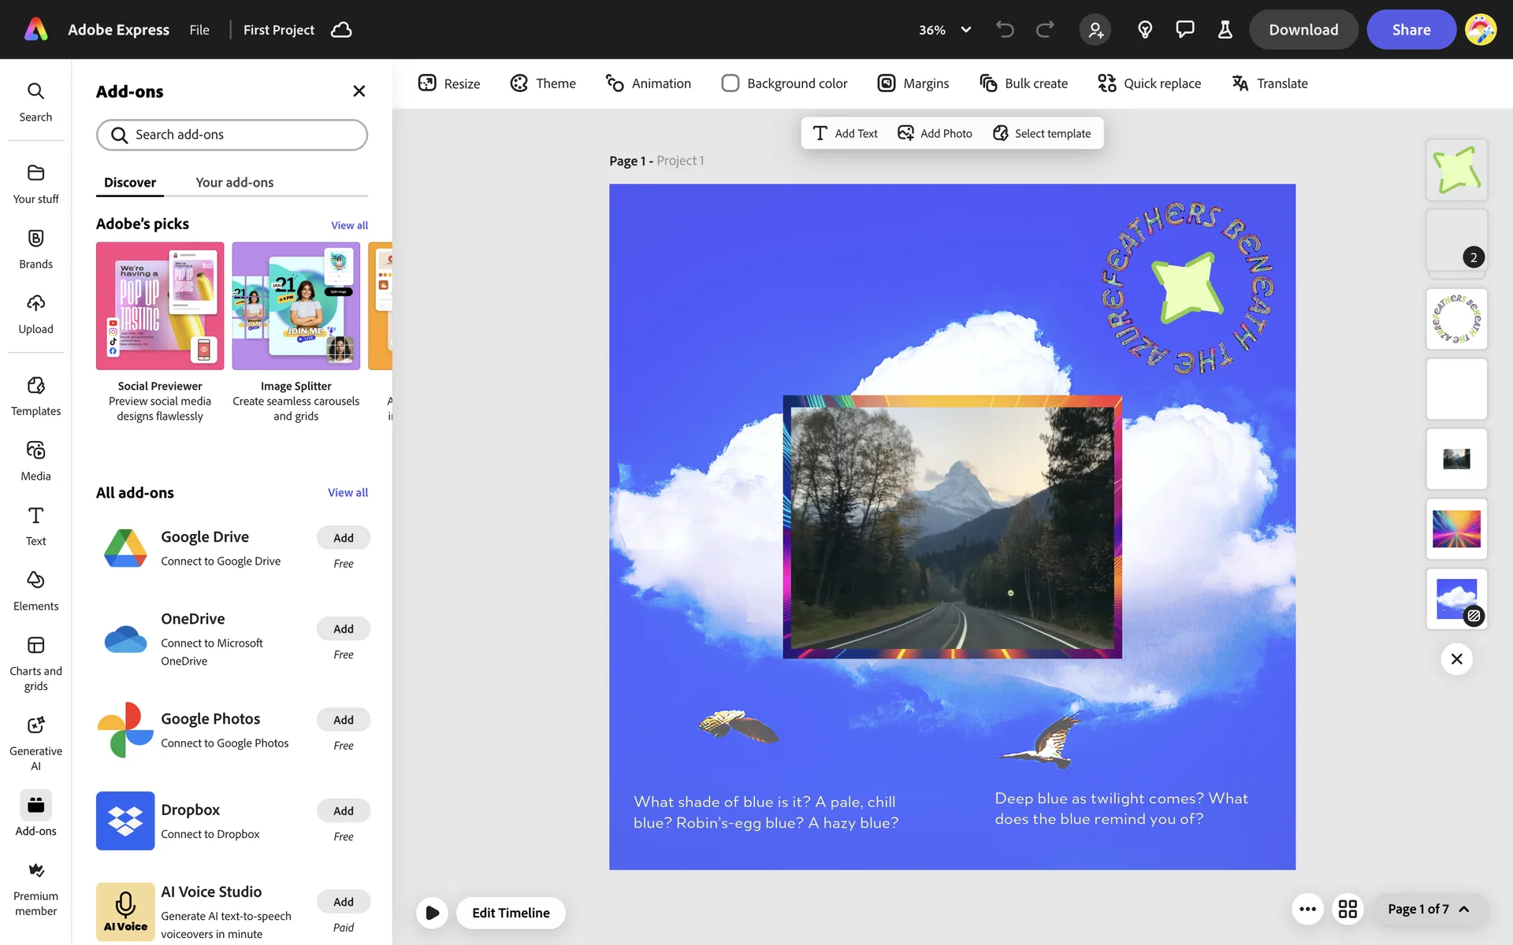
Task: Select the mountain road photo layer thumbnail
Action: coord(1456,459)
